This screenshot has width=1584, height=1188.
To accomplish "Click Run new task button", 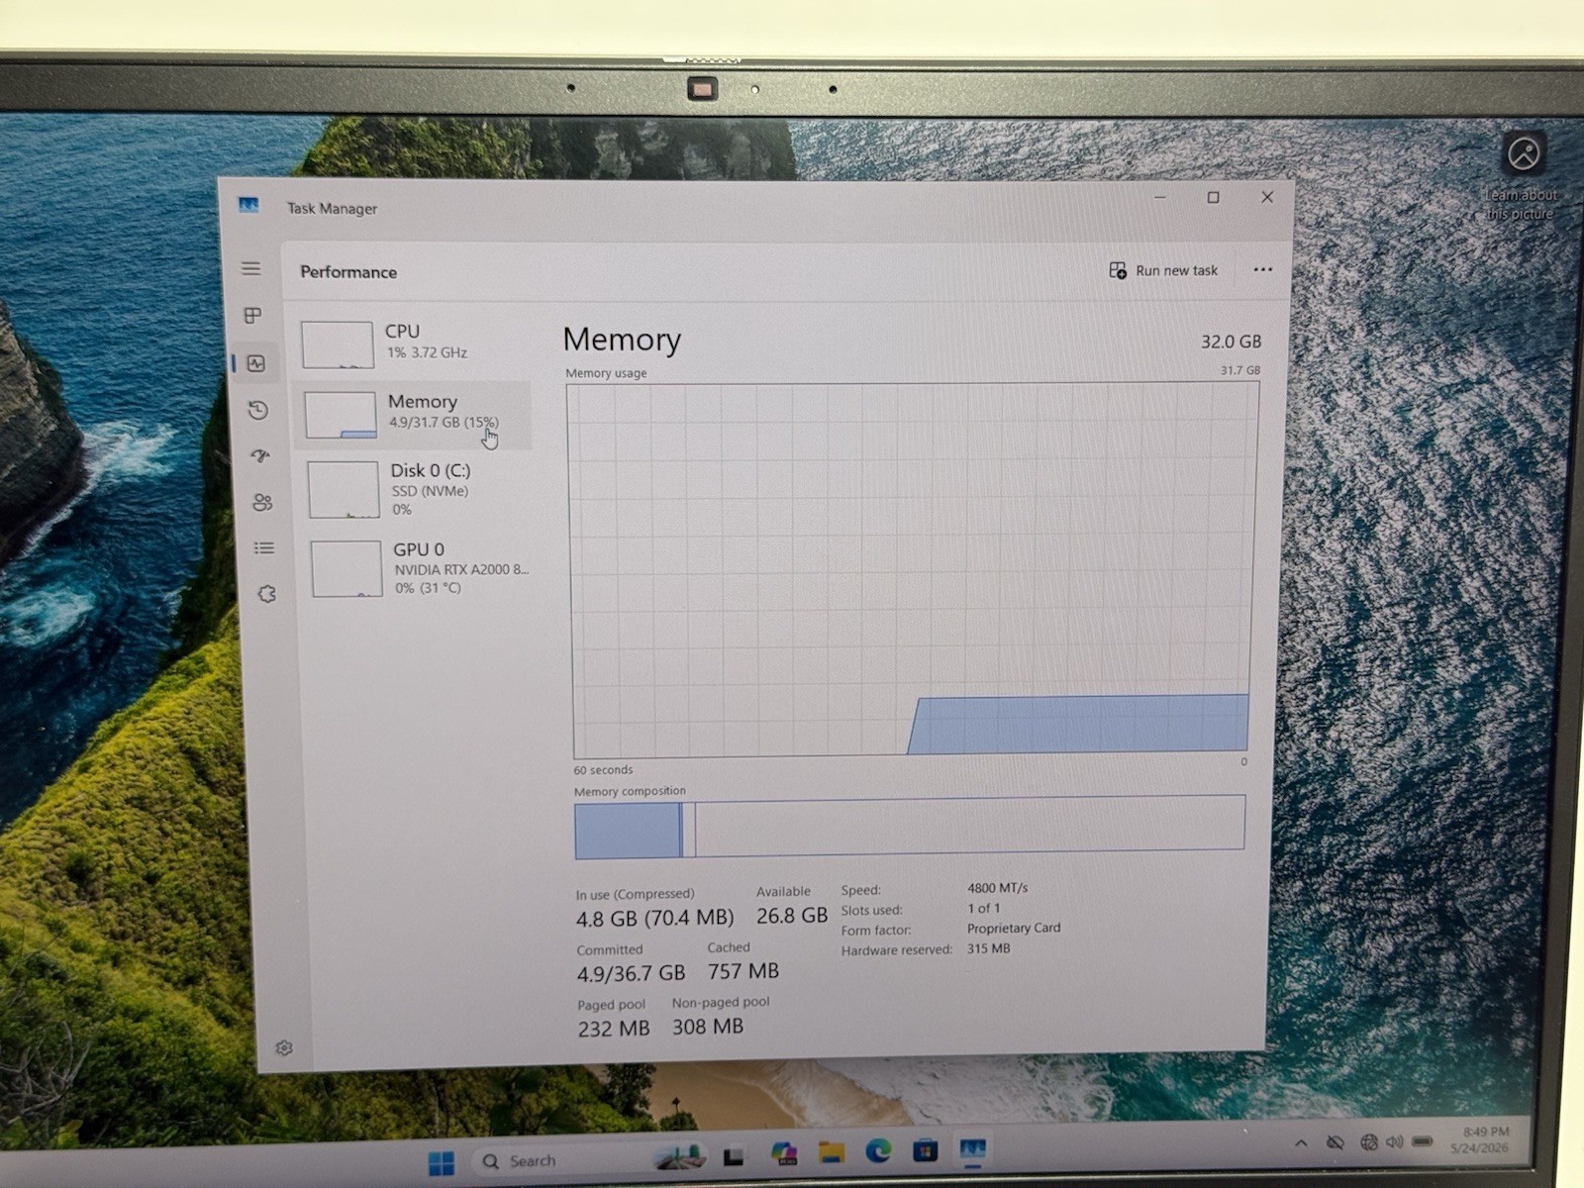I will 1163,270.
